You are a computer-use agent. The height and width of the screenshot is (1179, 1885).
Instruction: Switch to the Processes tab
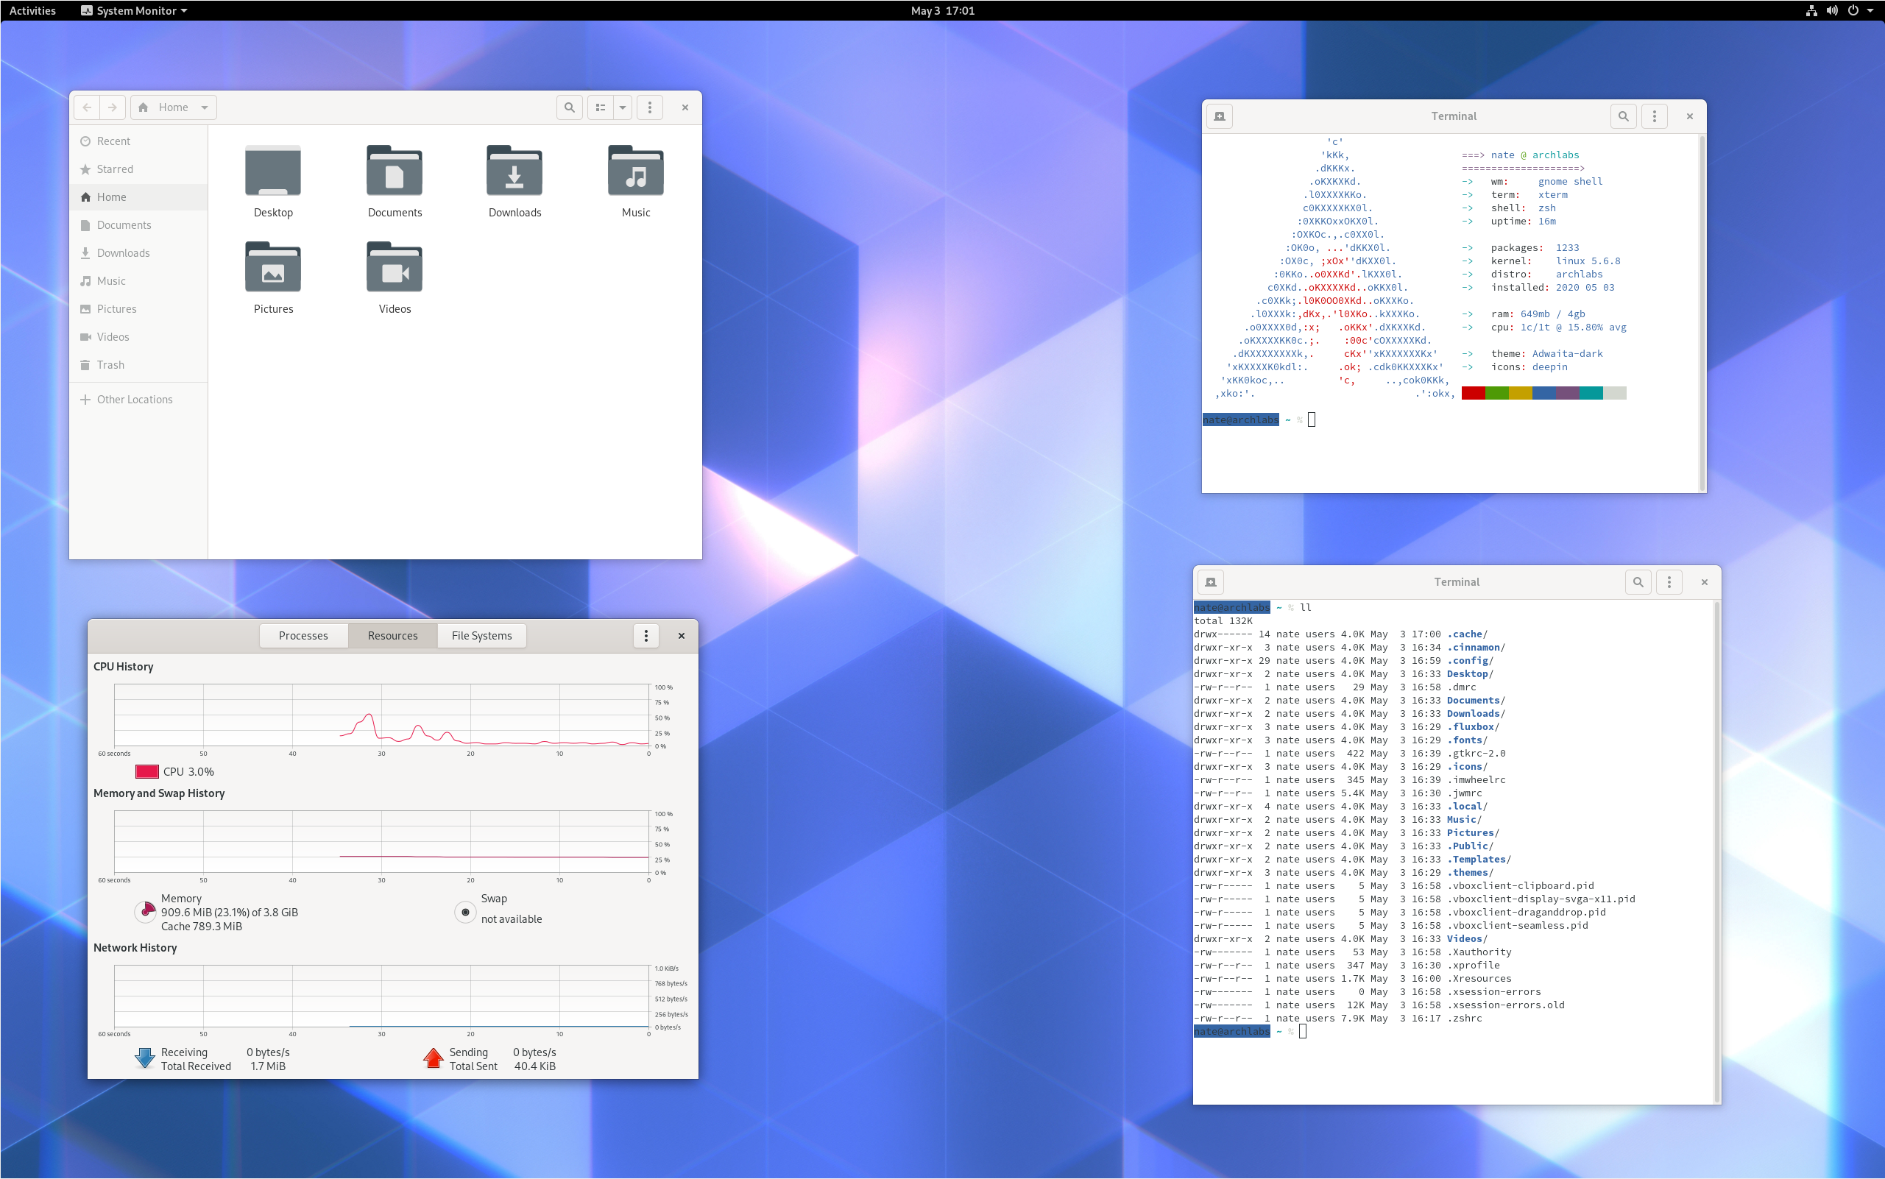click(303, 636)
